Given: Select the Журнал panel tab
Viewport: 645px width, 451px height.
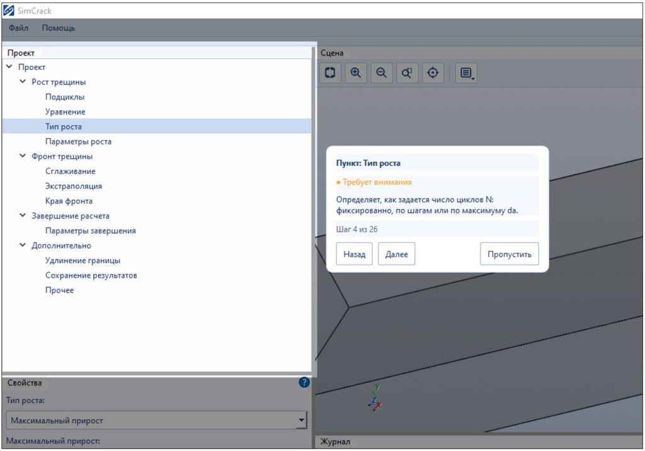Looking at the screenshot, I should click(x=335, y=442).
